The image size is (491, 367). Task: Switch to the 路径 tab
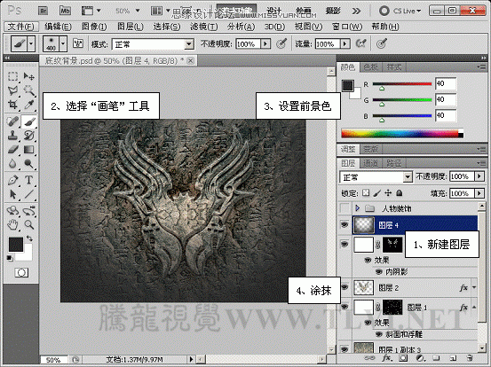(x=393, y=163)
